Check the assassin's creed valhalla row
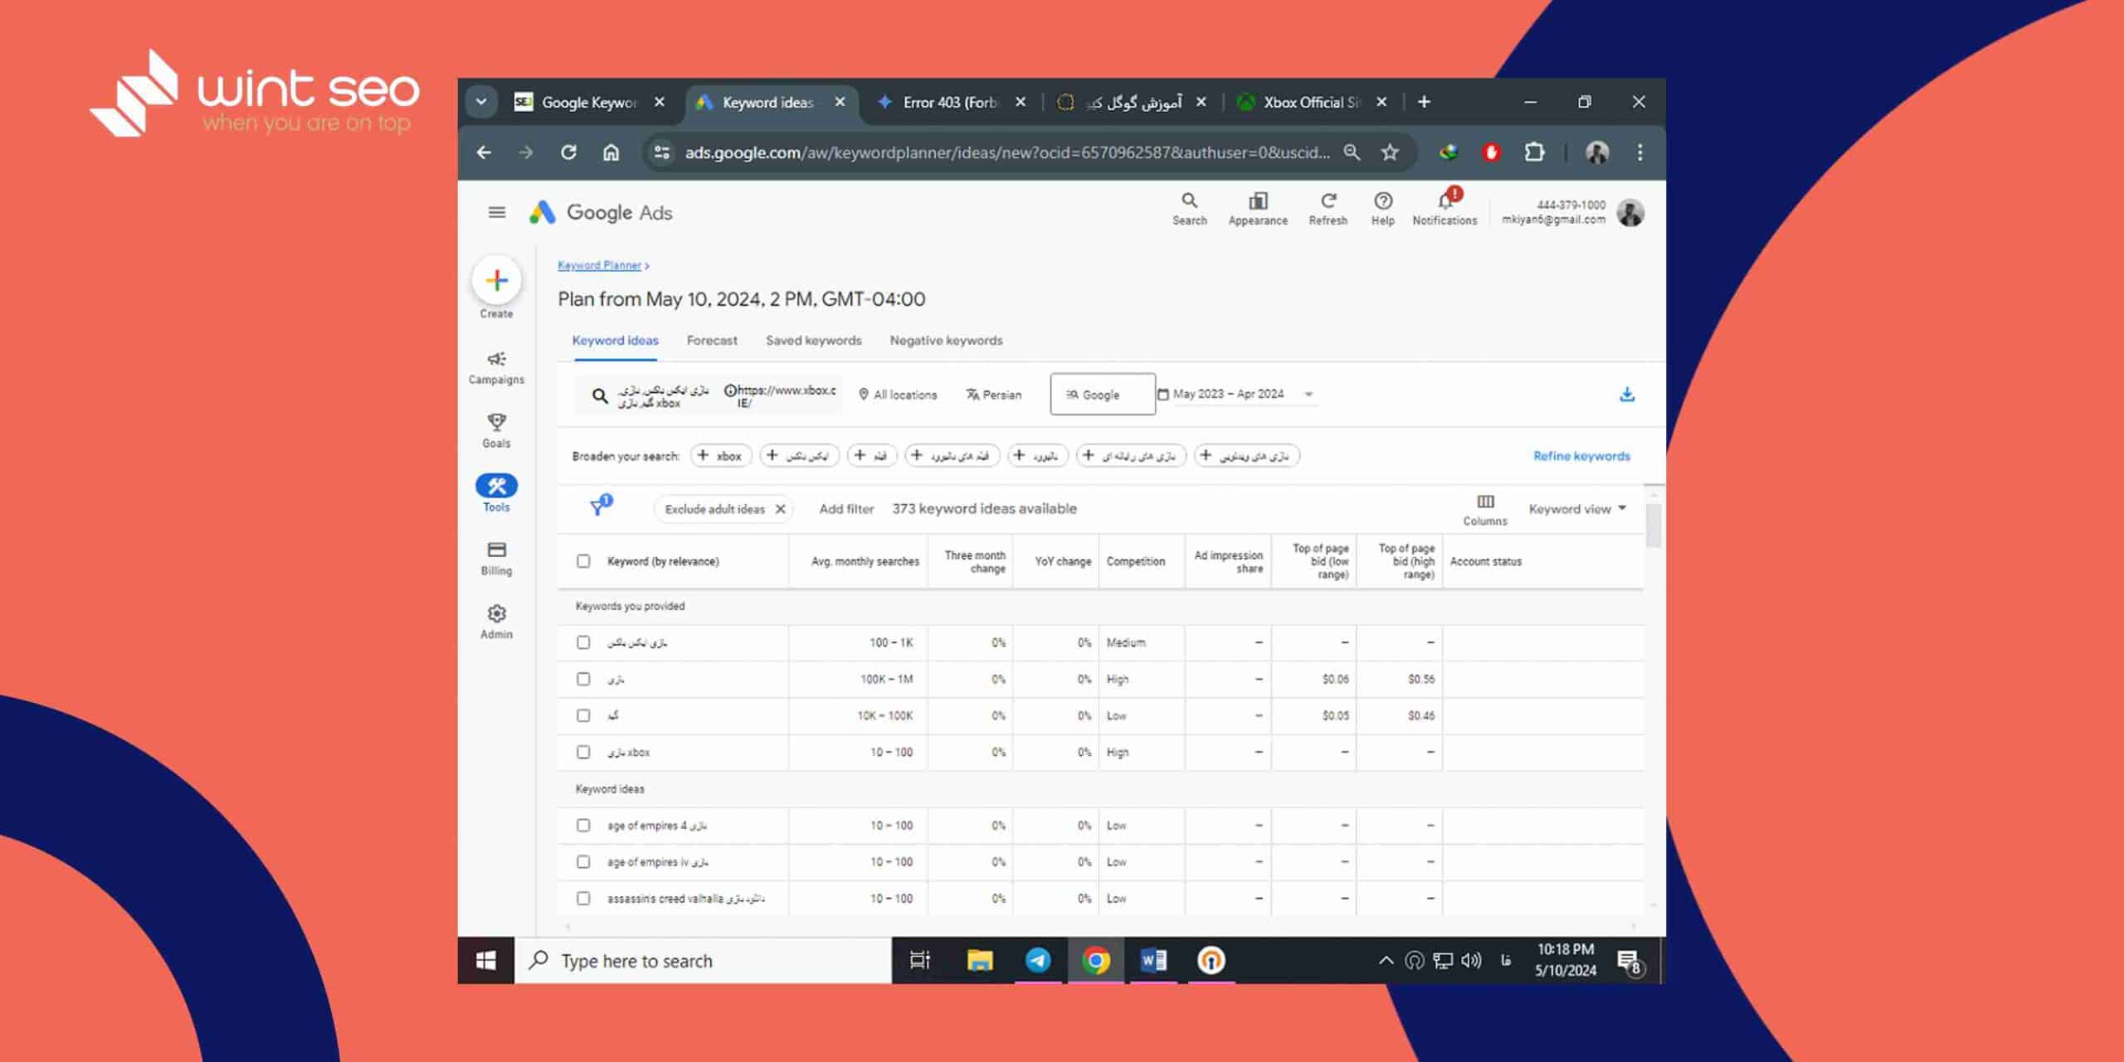 pos(583,899)
